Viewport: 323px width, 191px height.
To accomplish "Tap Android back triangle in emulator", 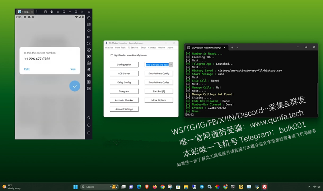I will 89,117.
